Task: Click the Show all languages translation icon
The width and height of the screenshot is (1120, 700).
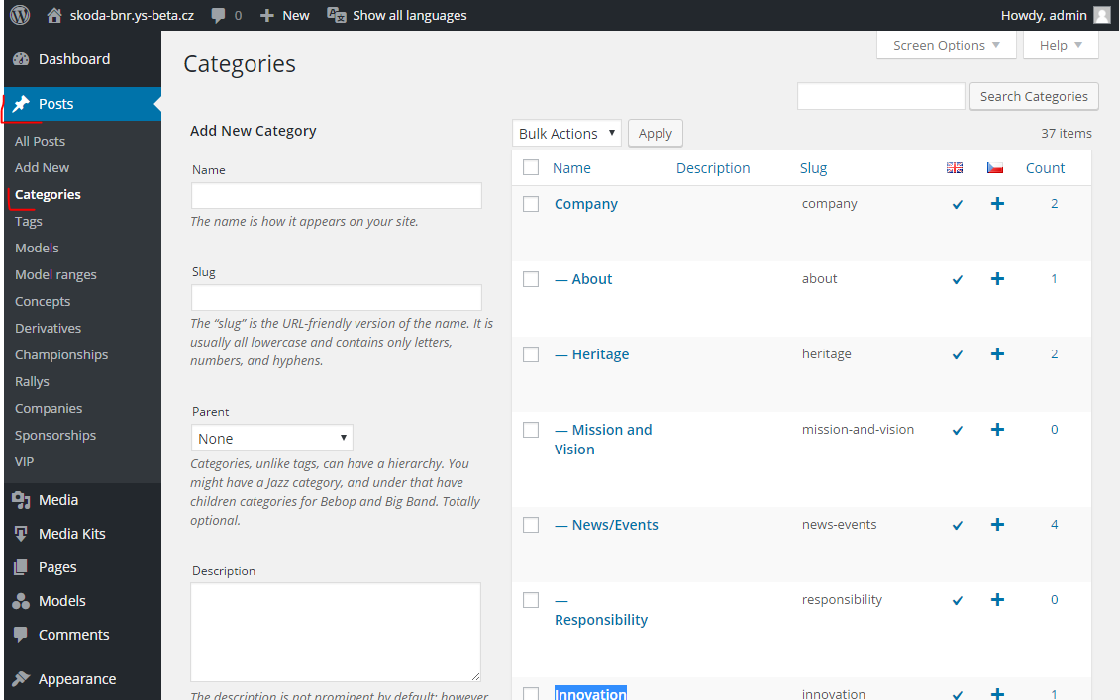Action: (x=337, y=15)
